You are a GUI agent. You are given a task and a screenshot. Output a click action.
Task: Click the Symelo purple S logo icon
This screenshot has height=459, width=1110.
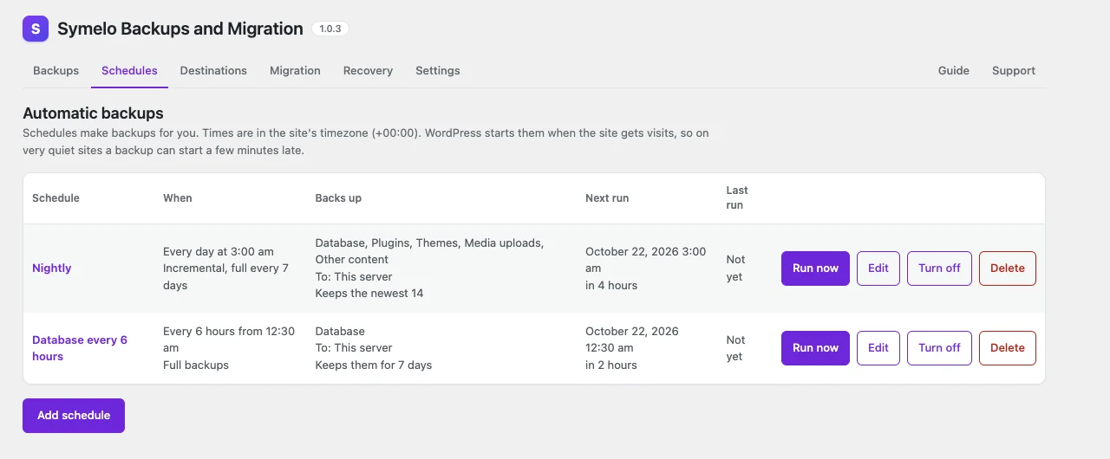pyautogui.click(x=36, y=29)
